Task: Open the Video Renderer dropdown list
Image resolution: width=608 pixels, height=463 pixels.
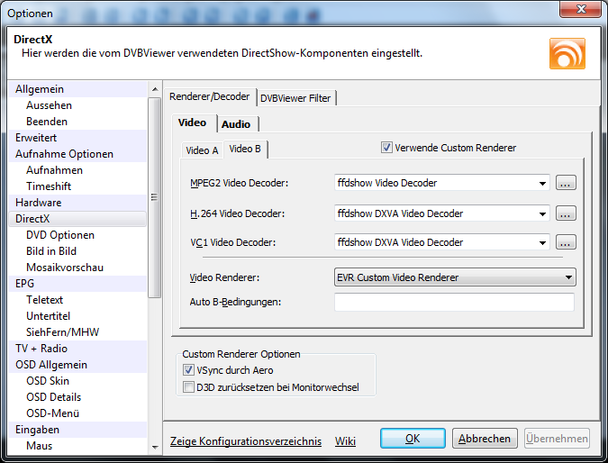Action: pyautogui.click(x=568, y=277)
